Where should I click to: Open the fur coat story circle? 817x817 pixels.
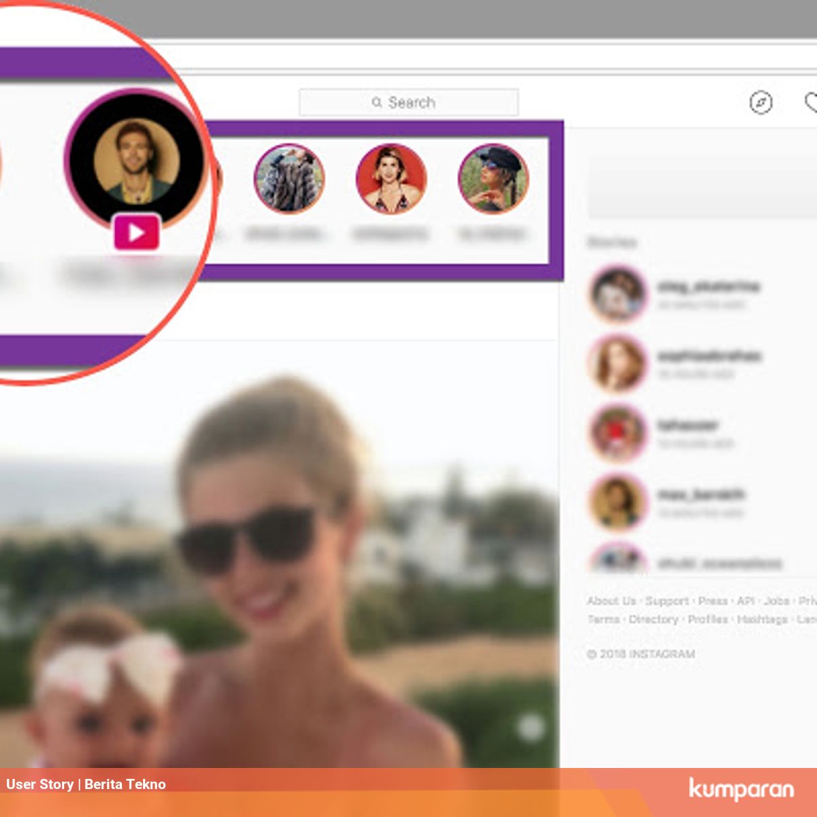pos(289,178)
